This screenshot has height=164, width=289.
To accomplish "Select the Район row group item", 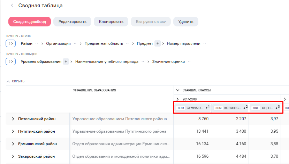I will click(x=26, y=43).
